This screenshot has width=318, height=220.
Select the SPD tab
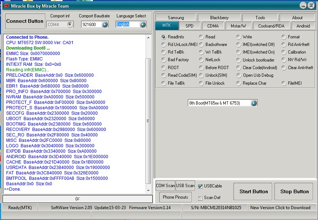[190, 26]
